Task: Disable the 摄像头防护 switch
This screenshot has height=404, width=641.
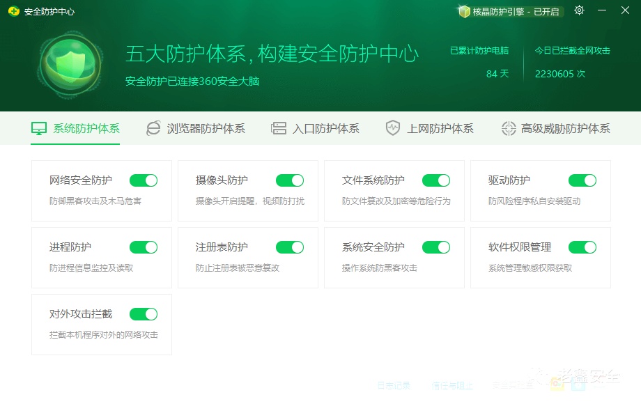Action: click(x=290, y=180)
